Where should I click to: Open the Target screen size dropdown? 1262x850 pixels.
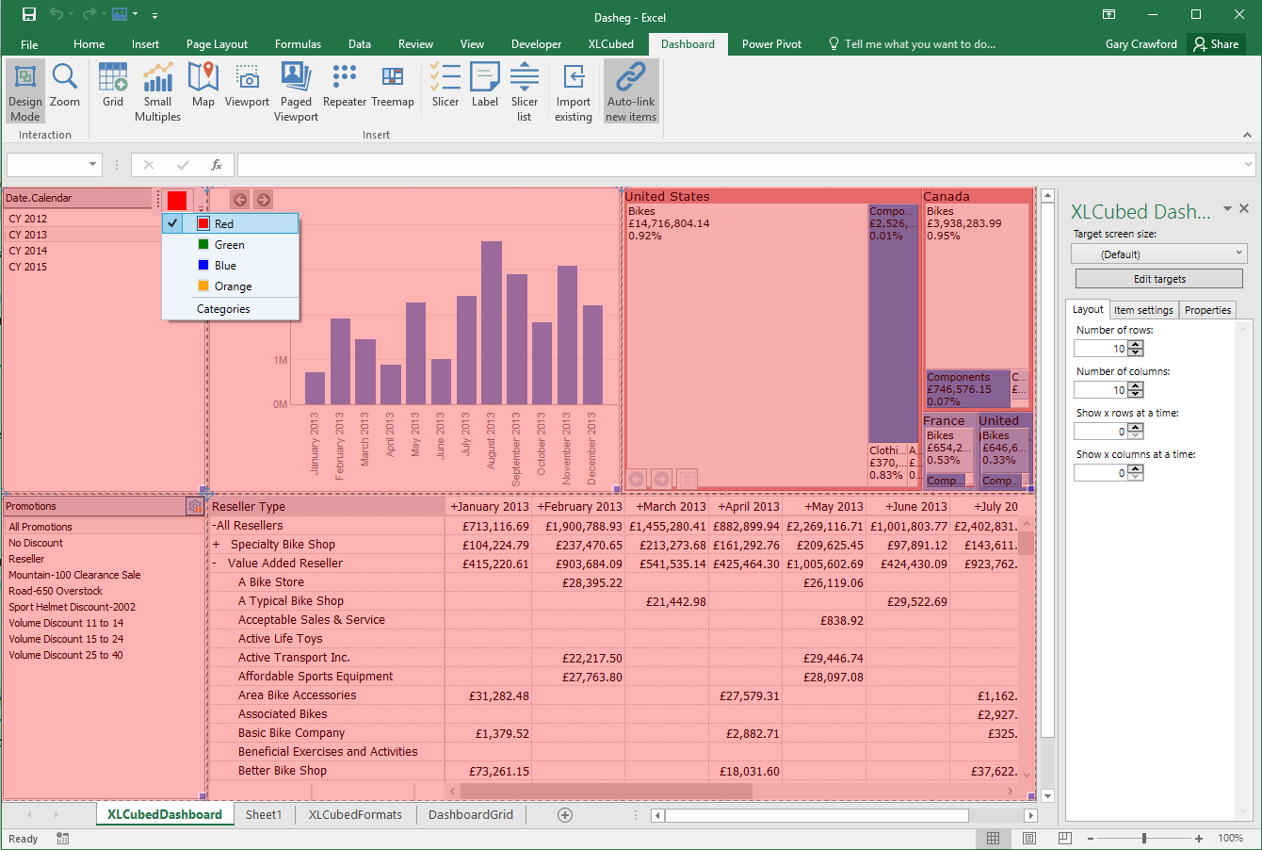click(x=1158, y=253)
